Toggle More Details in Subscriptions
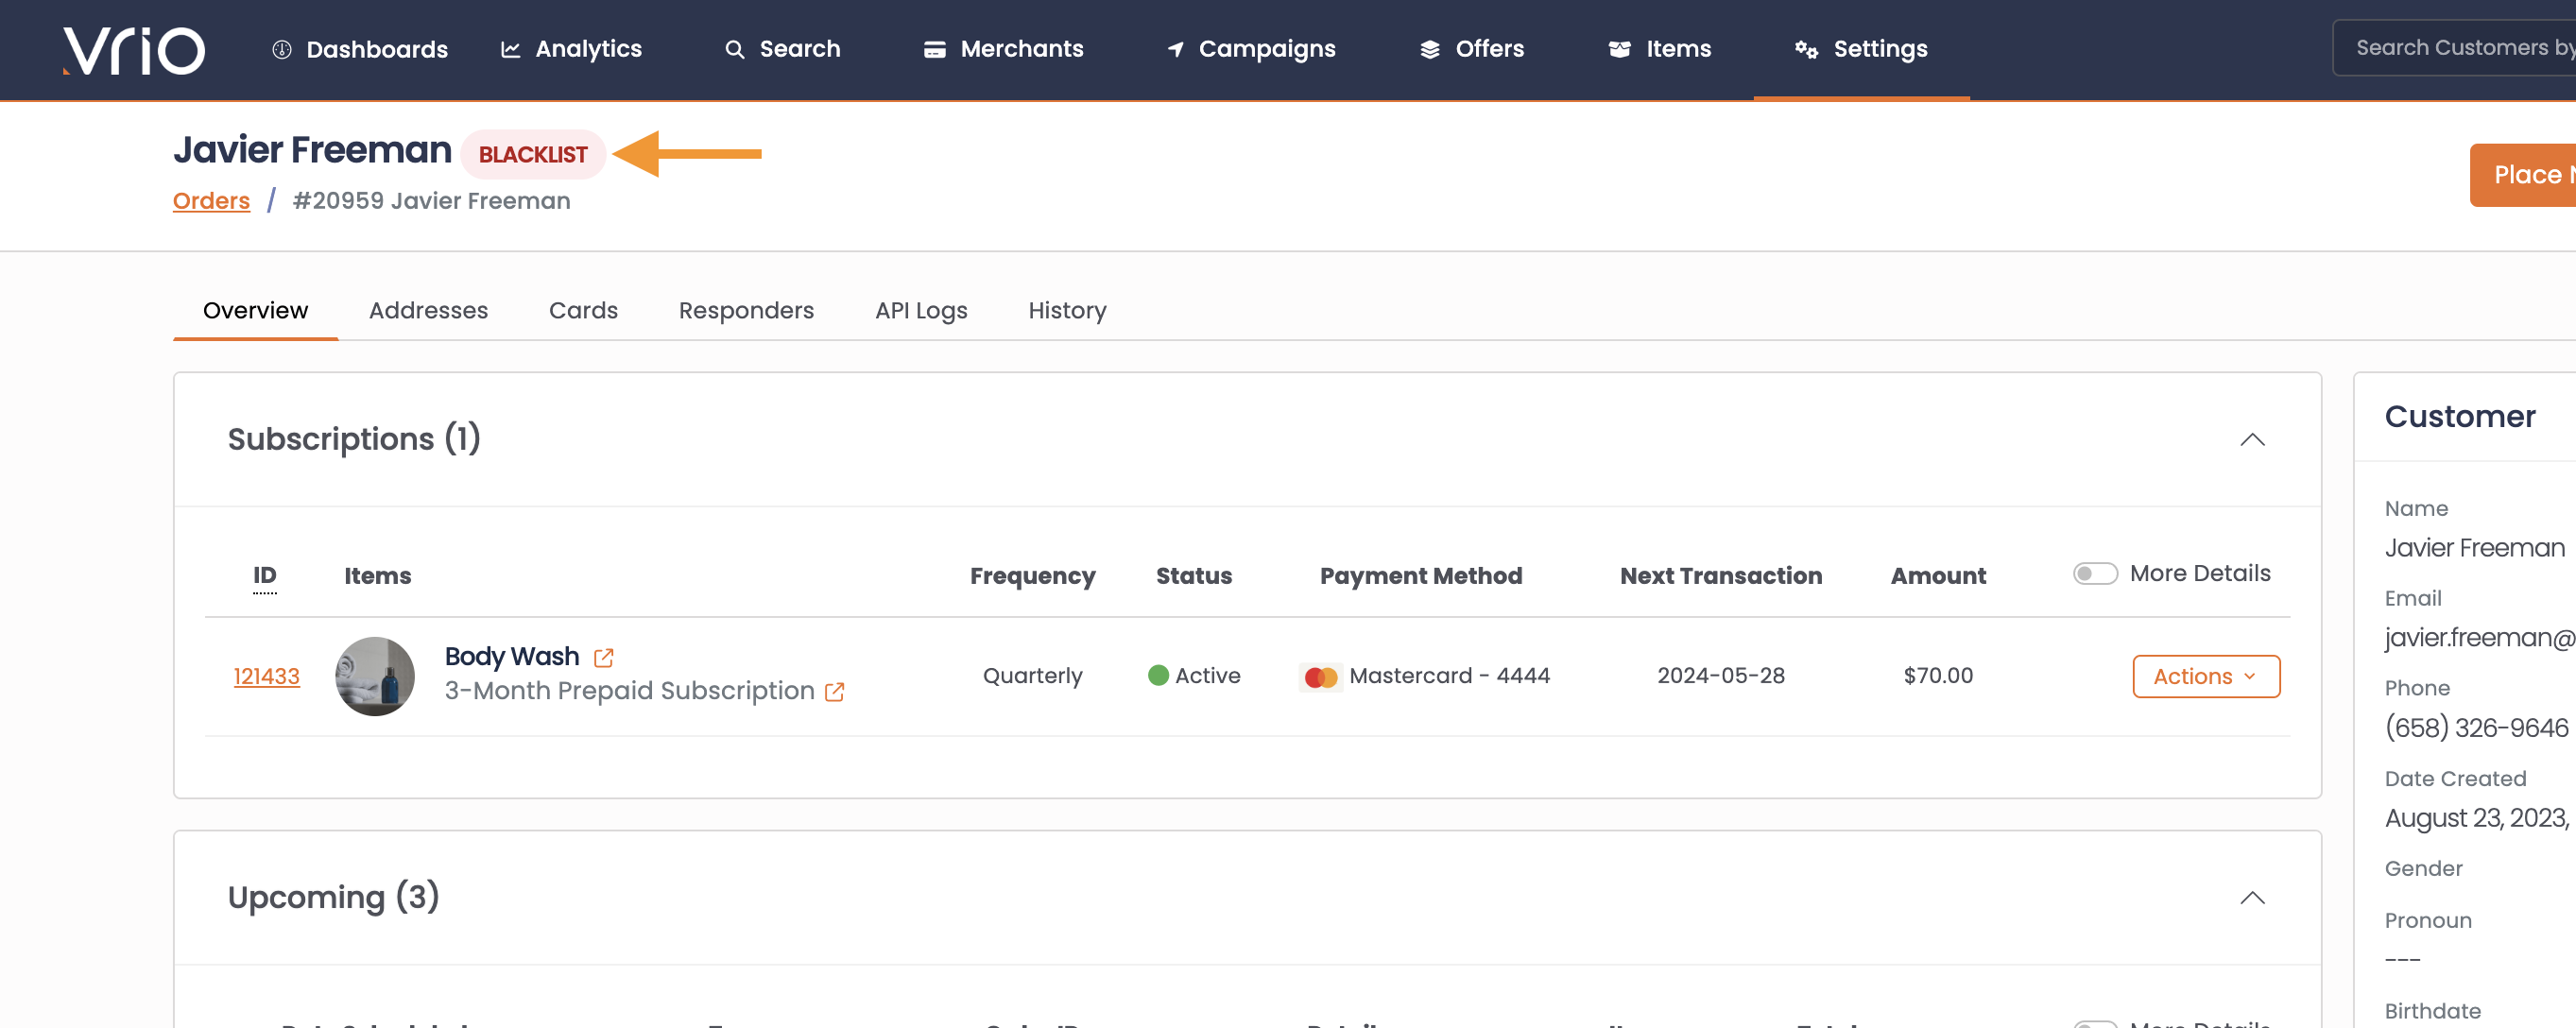The height and width of the screenshot is (1028, 2576). click(2095, 574)
